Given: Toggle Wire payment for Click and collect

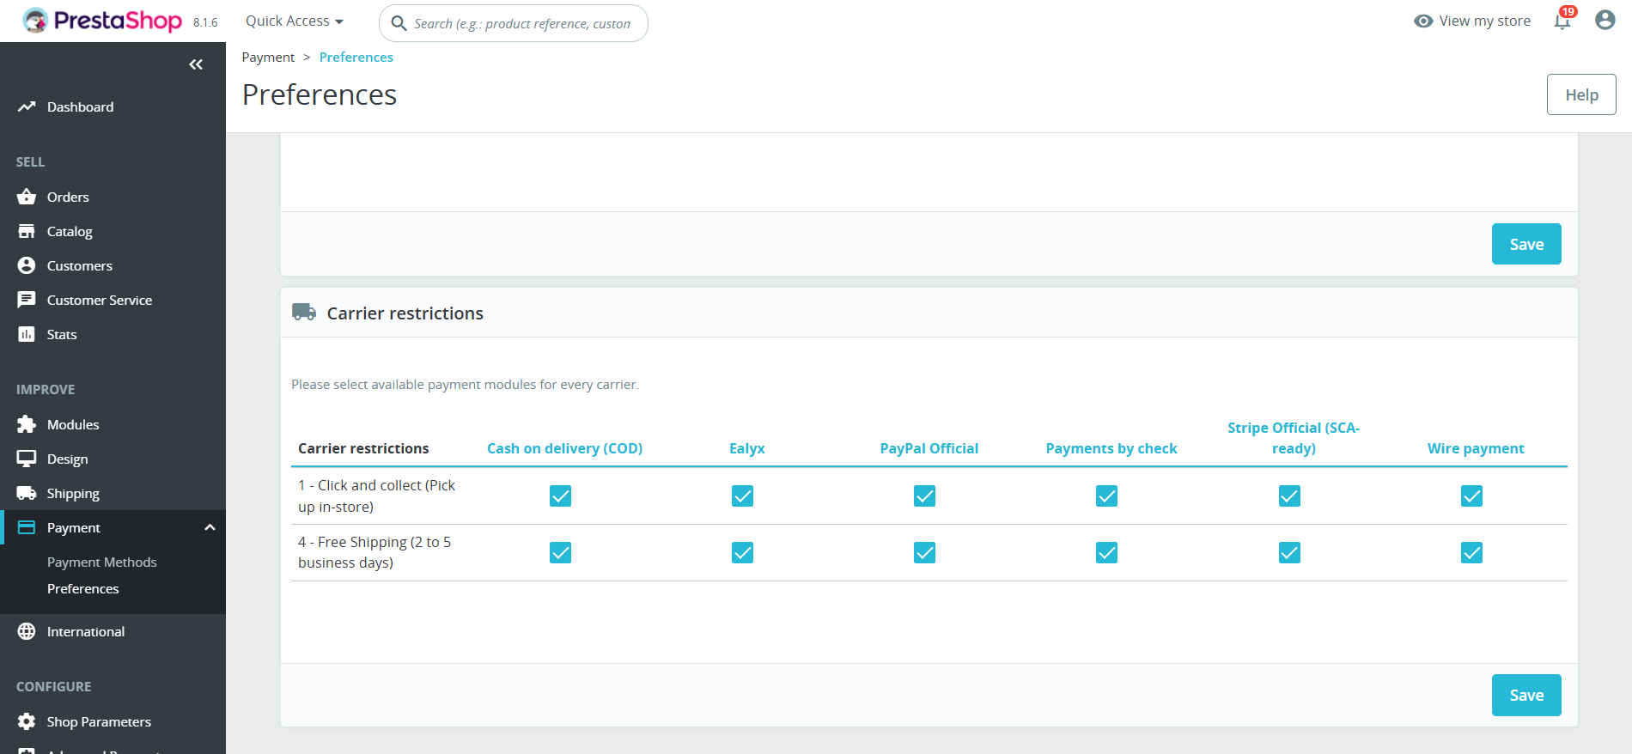Looking at the screenshot, I should (x=1471, y=496).
